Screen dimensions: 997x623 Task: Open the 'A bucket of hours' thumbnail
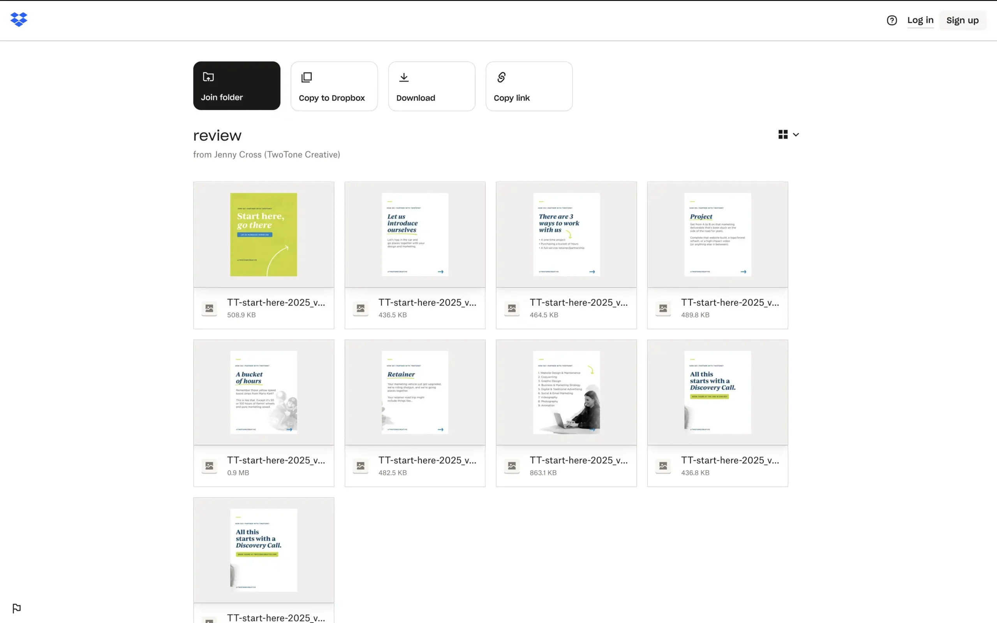coord(263,392)
